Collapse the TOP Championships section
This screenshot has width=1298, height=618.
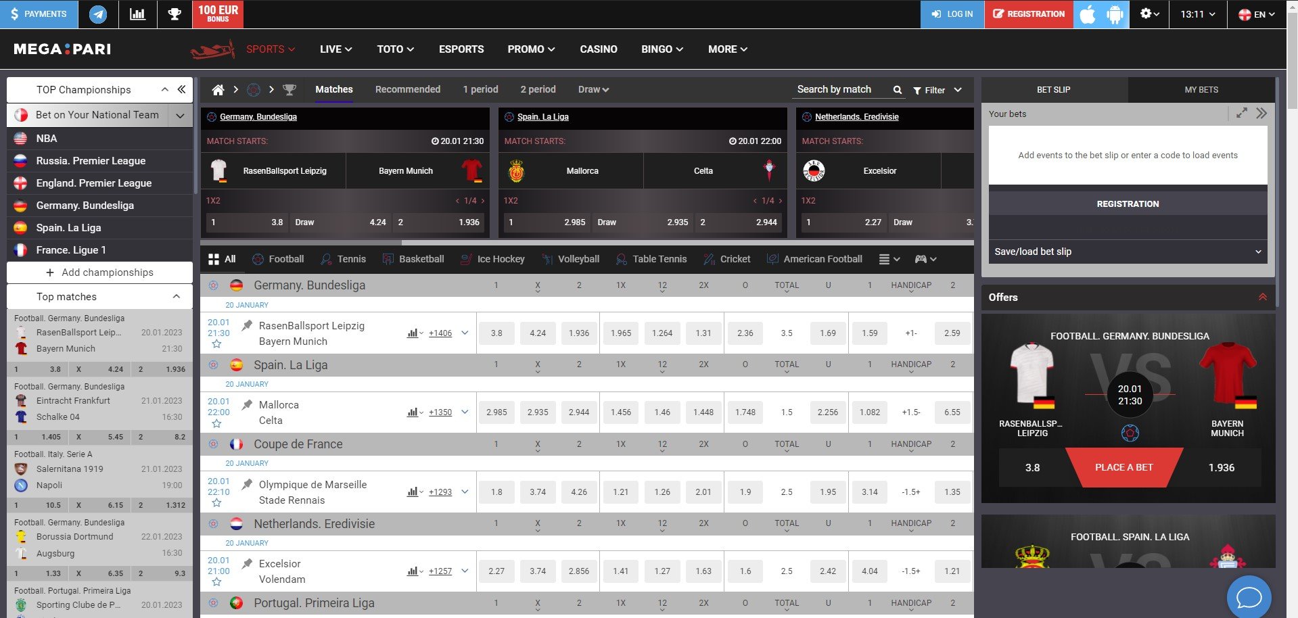point(164,89)
